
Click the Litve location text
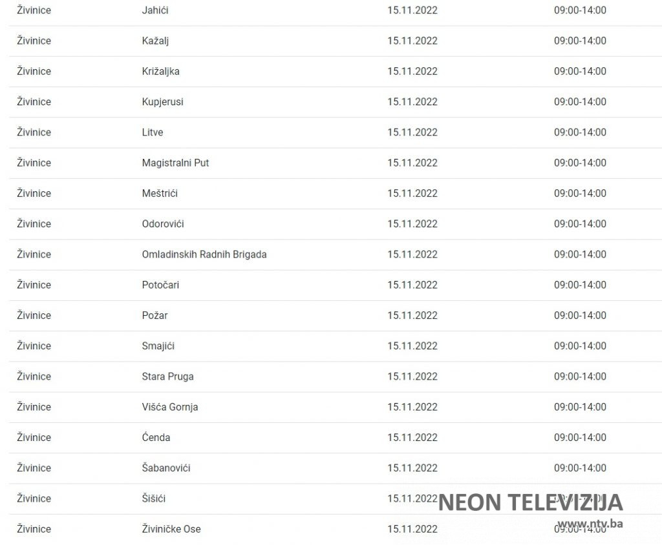click(x=153, y=132)
